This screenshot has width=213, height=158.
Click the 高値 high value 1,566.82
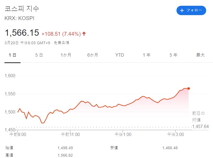(65, 156)
